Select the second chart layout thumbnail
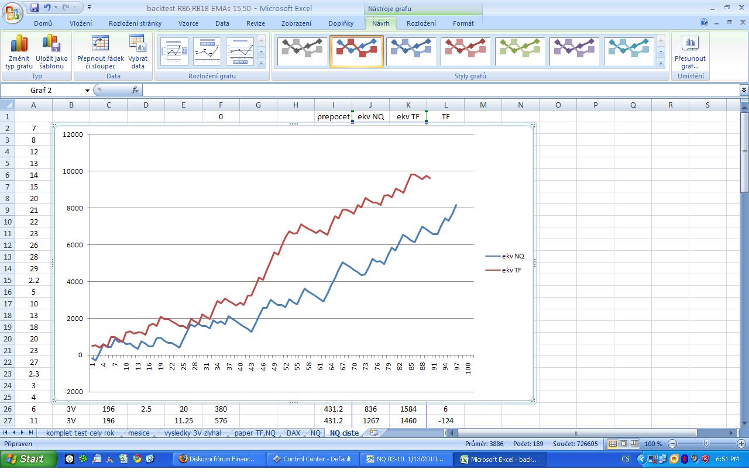Screen dimensions: 749x473 pyautogui.click(x=207, y=51)
